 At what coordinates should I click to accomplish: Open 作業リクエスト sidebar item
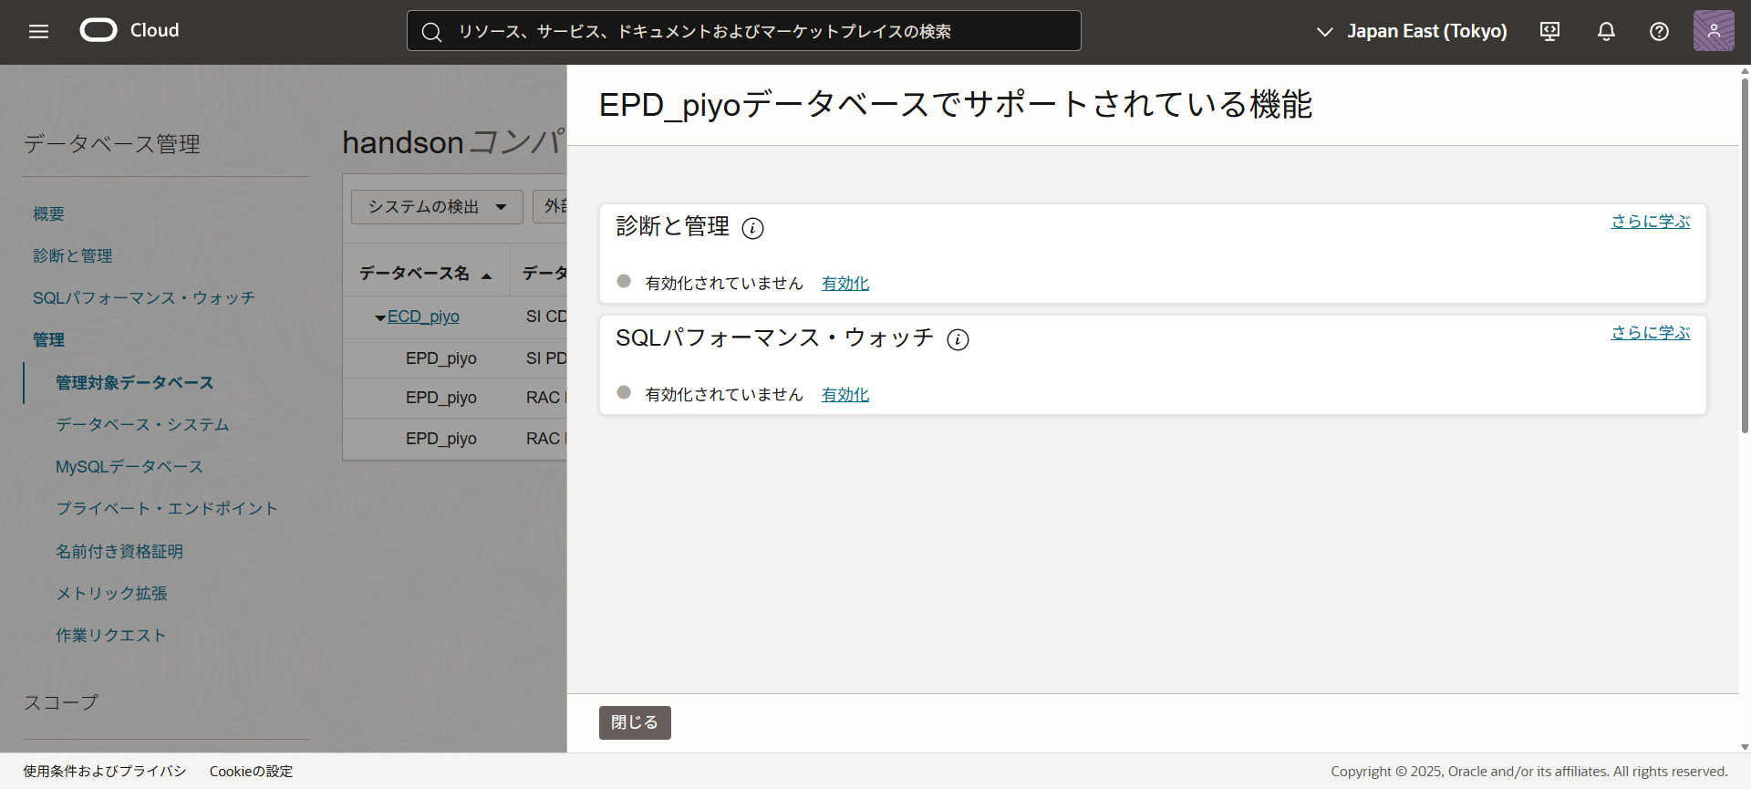pyautogui.click(x=111, y=635)
